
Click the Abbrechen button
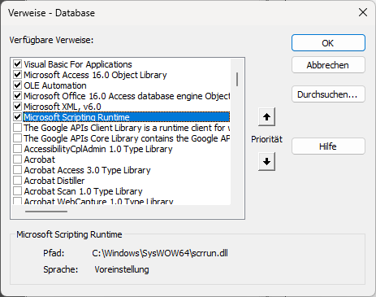[328, 65]
